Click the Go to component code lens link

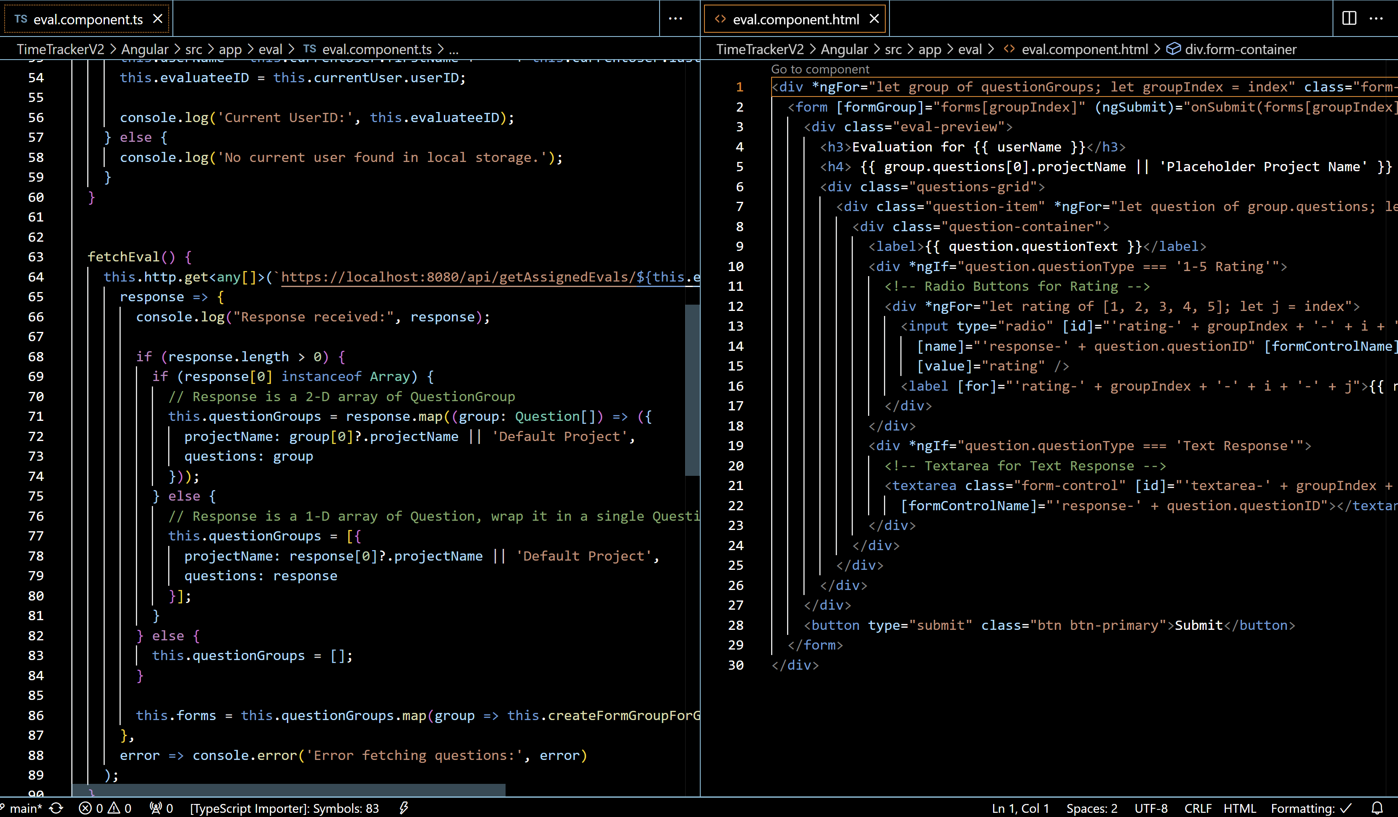(820, 69)
